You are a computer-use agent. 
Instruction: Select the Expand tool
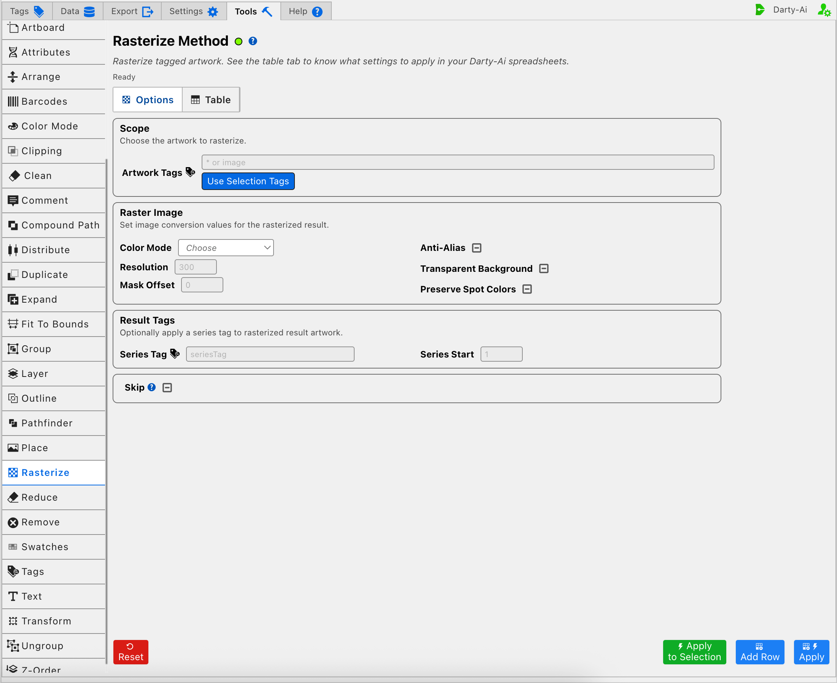click(x=54, y=300)
